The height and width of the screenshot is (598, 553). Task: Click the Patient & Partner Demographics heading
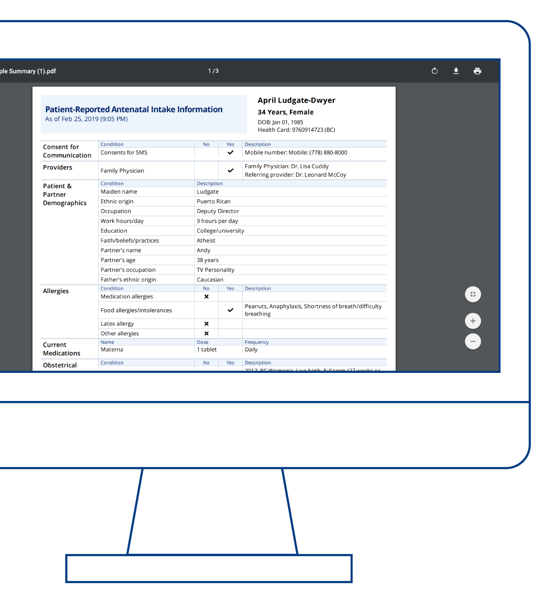click(x=65, y=194)
